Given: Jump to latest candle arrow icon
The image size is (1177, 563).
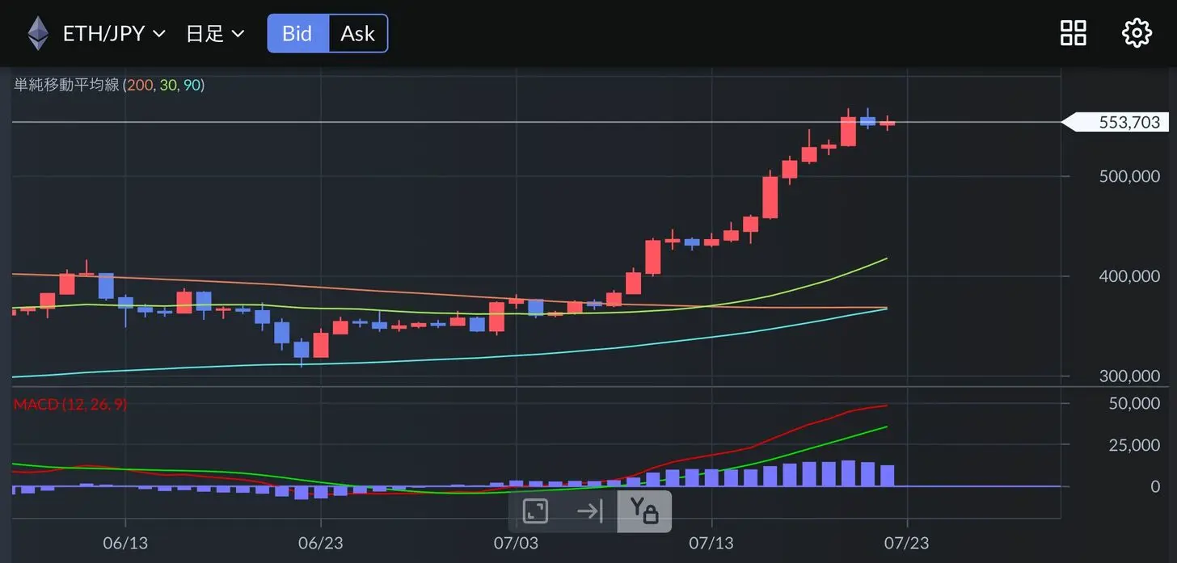Looking at the screenshot, I should (x=590, y=511).
